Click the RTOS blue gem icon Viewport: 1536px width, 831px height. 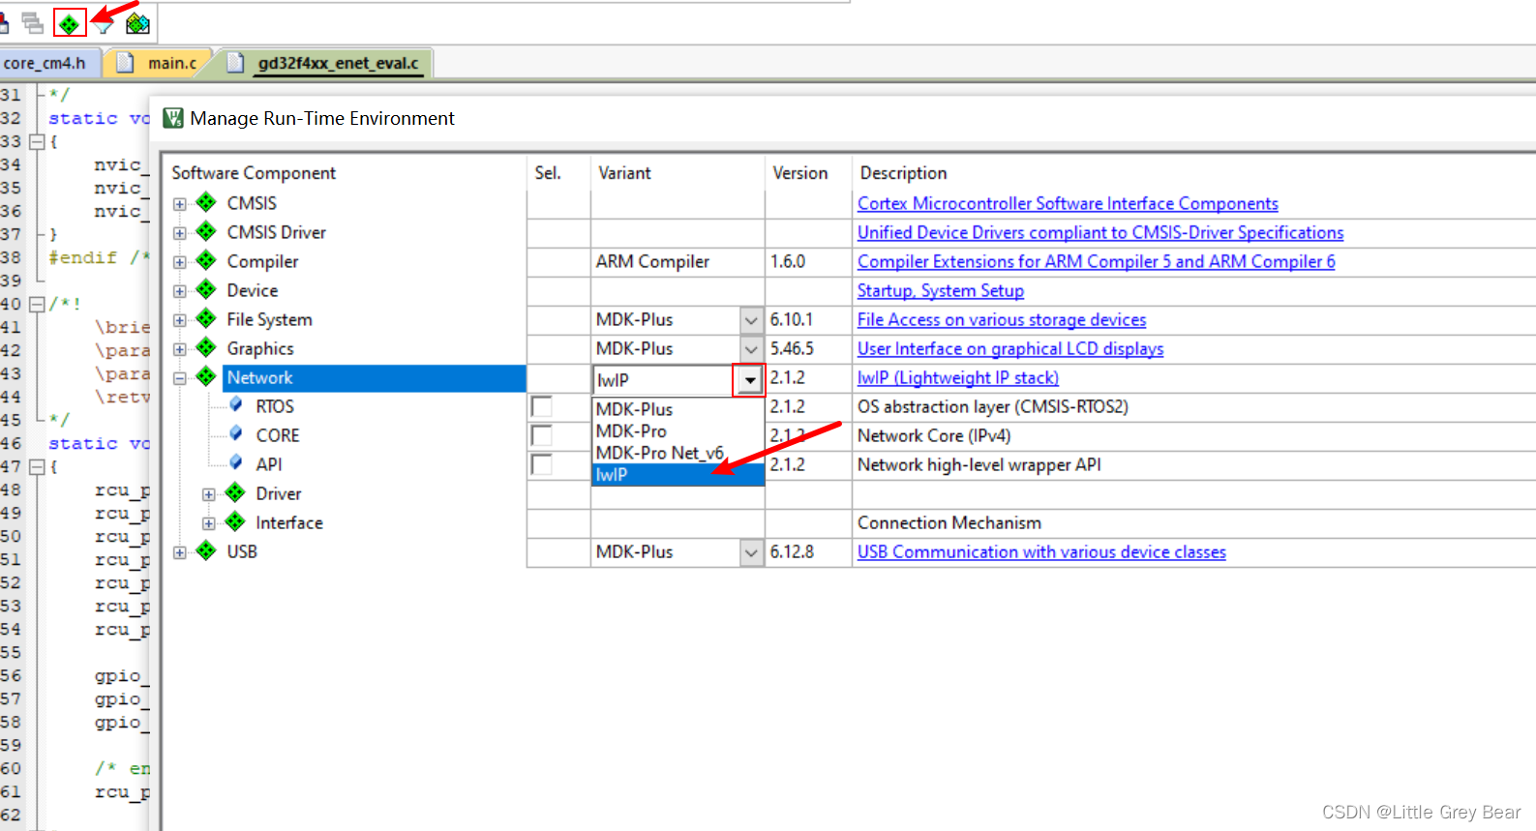tap(236, 404)
